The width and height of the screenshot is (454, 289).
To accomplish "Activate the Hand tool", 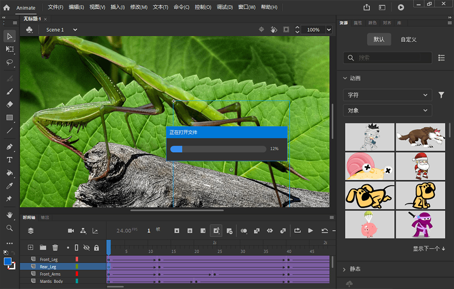I will [x=10, y=215].
